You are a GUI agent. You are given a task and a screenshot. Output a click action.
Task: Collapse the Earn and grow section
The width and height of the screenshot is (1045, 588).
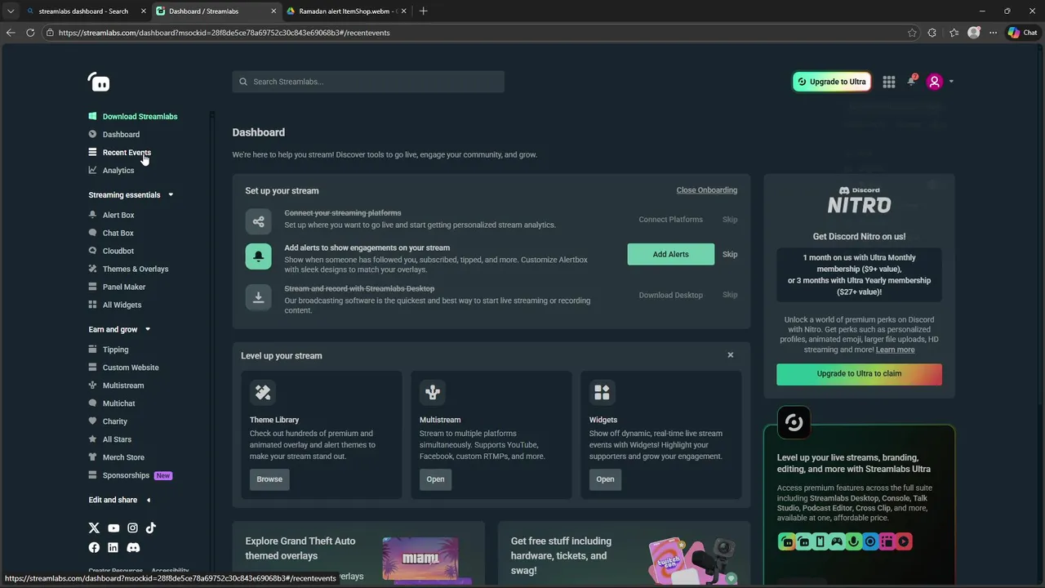pos(148,330)
